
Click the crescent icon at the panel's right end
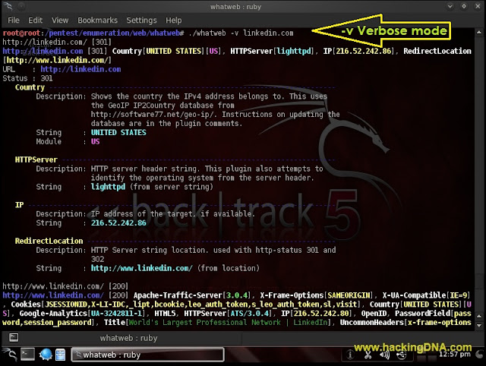(479, 354)
